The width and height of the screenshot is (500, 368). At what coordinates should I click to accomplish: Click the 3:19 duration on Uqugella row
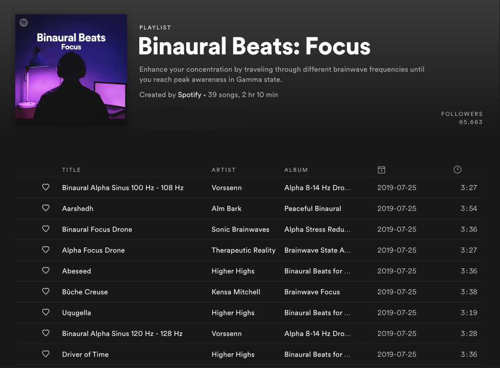pos(469,313)
